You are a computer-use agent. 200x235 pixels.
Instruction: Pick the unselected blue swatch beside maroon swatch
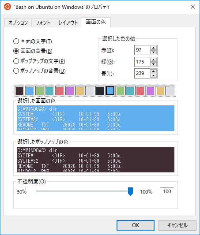[x=30, y=91]
